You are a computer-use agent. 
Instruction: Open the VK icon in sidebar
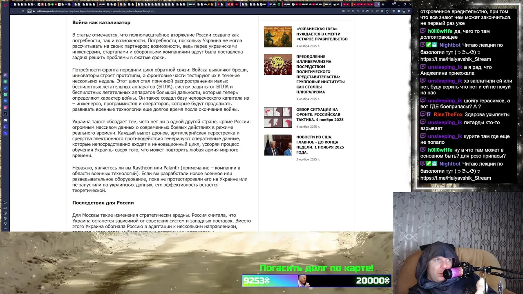(x=5, y=101)
